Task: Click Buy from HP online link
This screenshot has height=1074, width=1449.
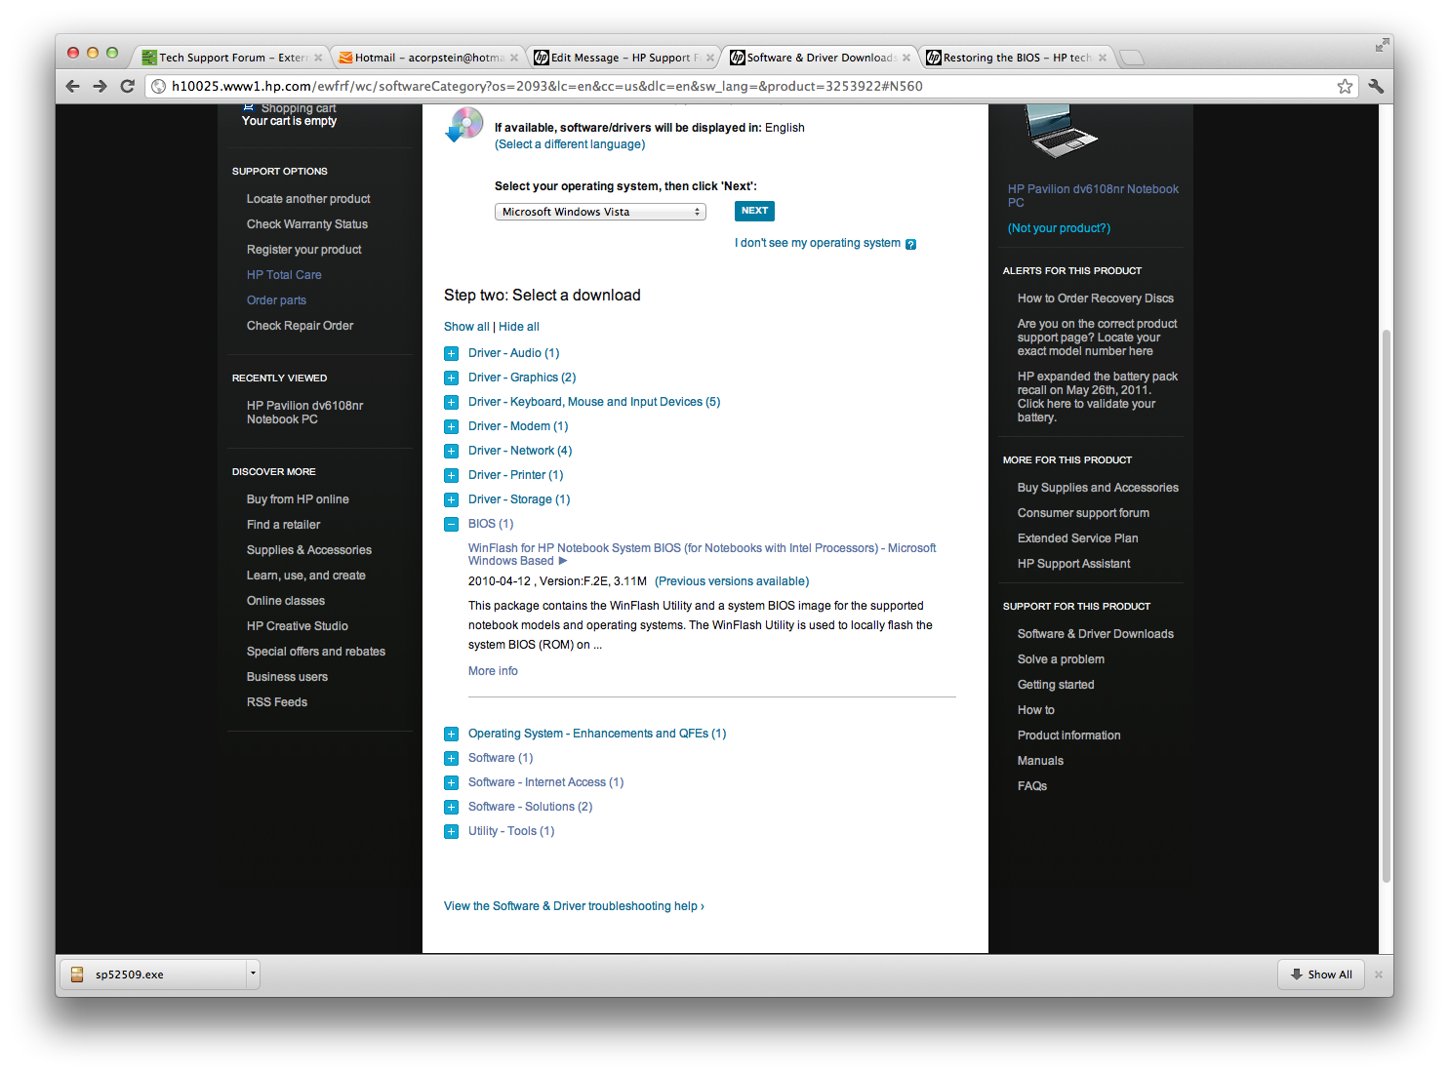Action: click(298, 499)
